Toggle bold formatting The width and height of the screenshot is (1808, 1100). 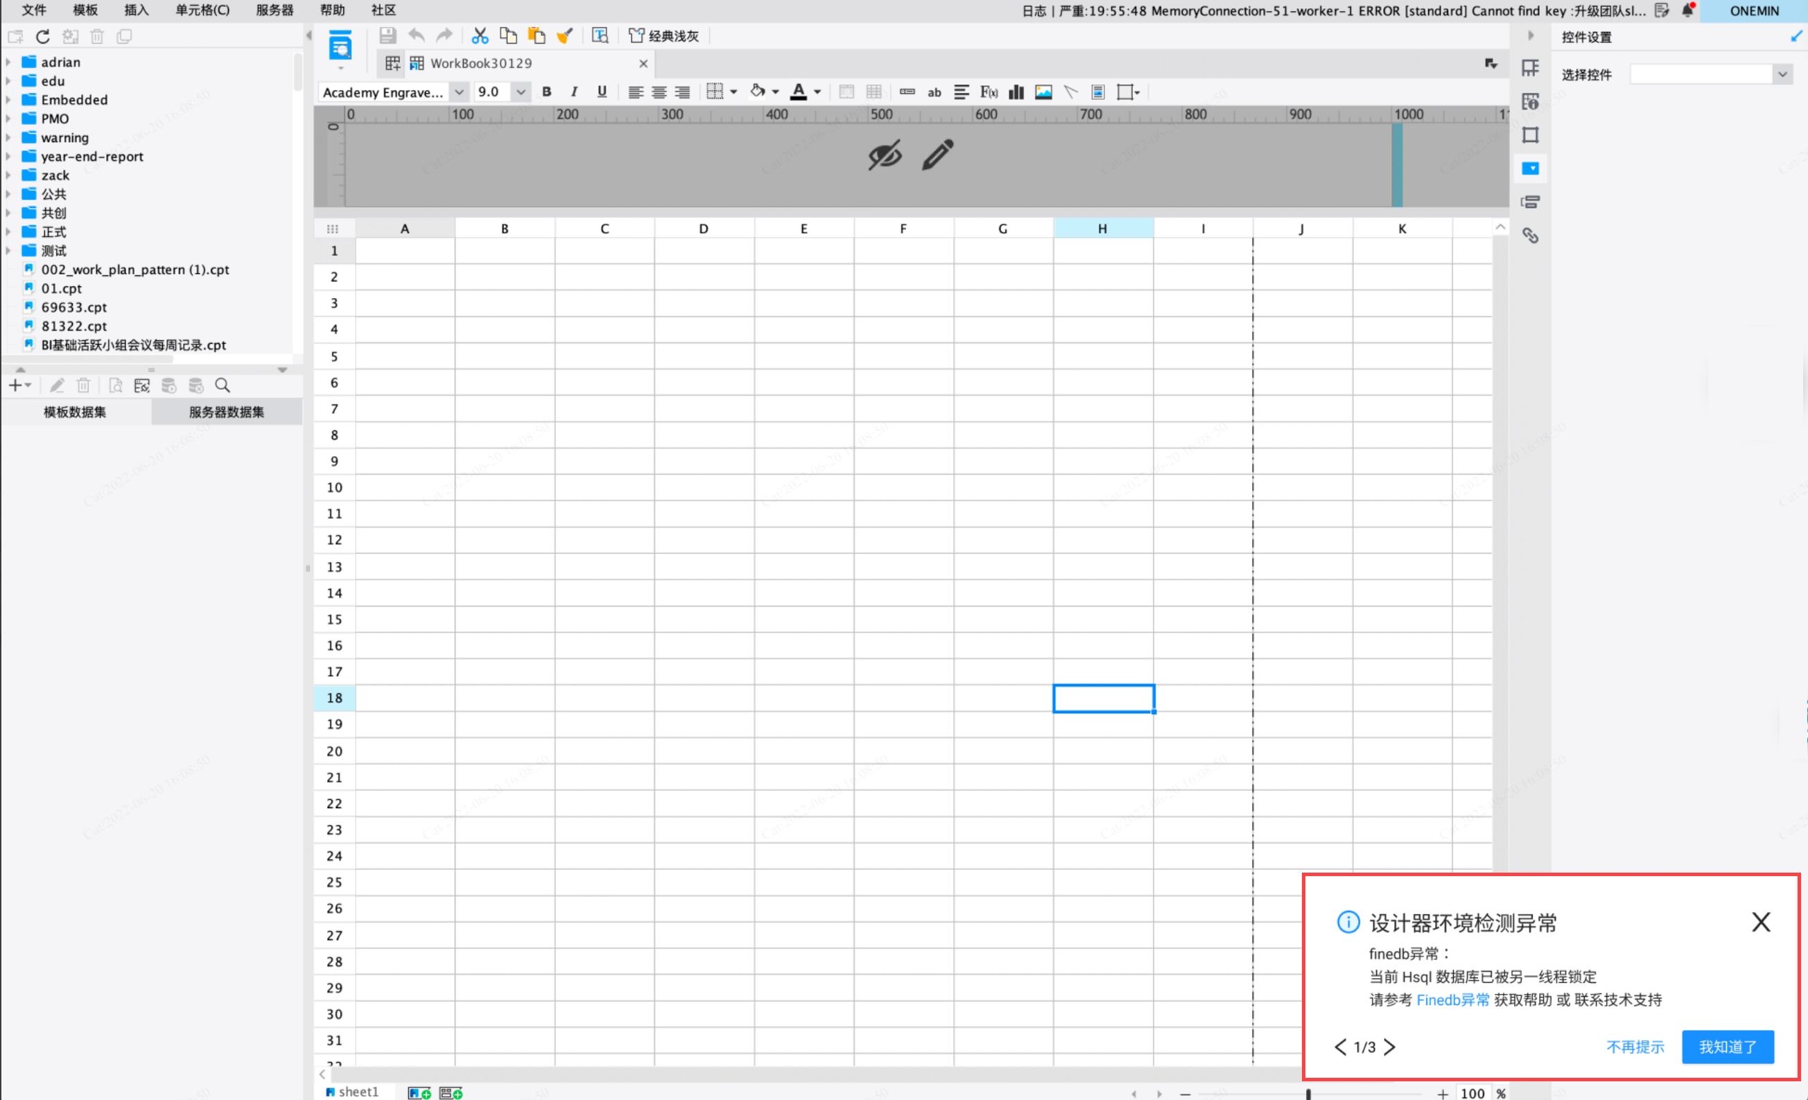point(547,91)
